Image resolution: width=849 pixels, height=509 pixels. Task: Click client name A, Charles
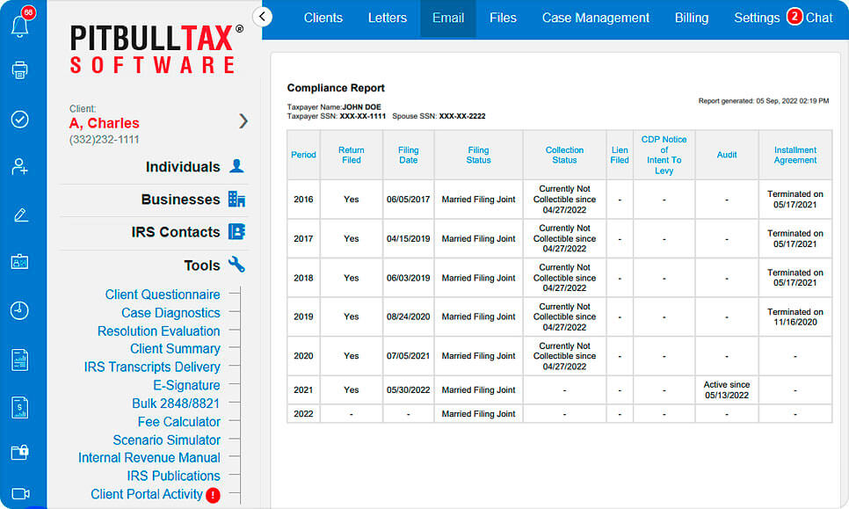pyautogui.click(x=104, y=123)
